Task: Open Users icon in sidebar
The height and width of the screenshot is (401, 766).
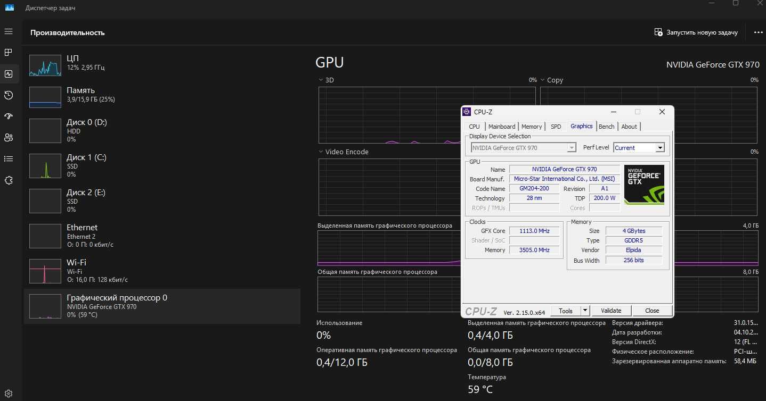Action: coord(9,138)
